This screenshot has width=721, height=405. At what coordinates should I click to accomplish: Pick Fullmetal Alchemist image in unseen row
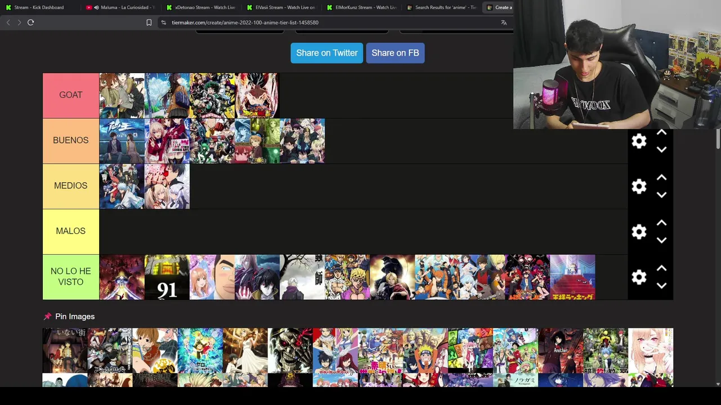[393, 277]
